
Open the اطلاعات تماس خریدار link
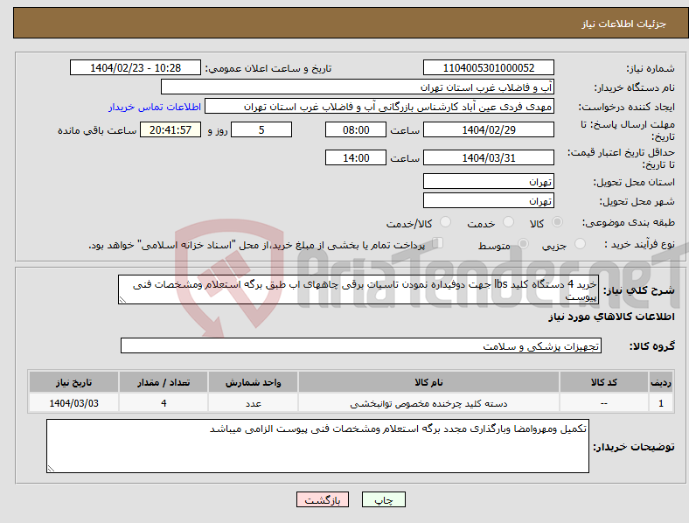(155, 107)
